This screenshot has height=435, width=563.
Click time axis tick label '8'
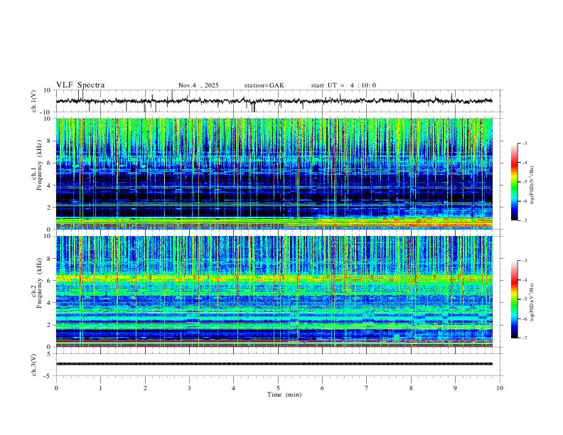tap(411, 388)
